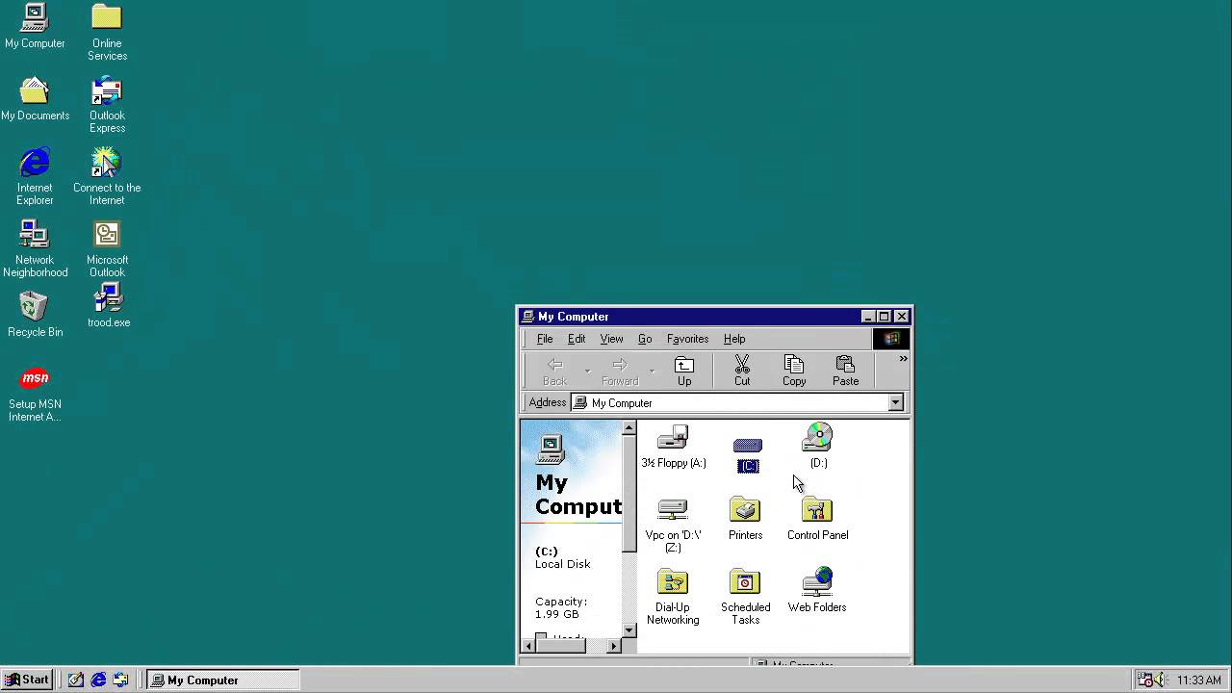Open the Go menu
This screenshot has height=693, width=1232.
[x=645, y=339]
